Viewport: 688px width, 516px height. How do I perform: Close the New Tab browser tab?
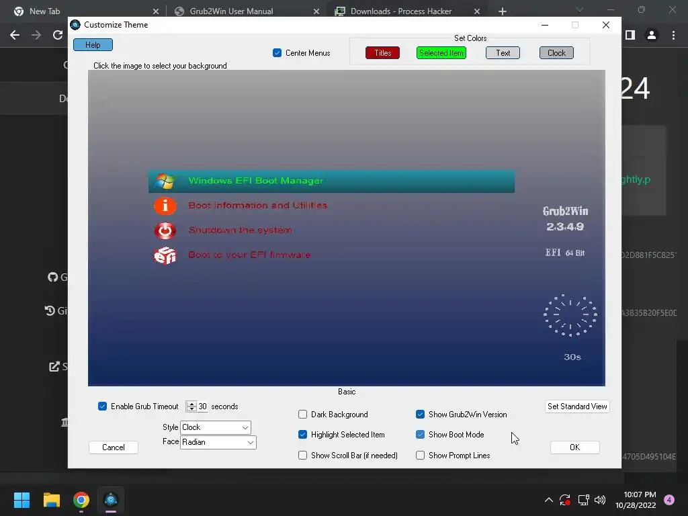click(x=156, y=11)
